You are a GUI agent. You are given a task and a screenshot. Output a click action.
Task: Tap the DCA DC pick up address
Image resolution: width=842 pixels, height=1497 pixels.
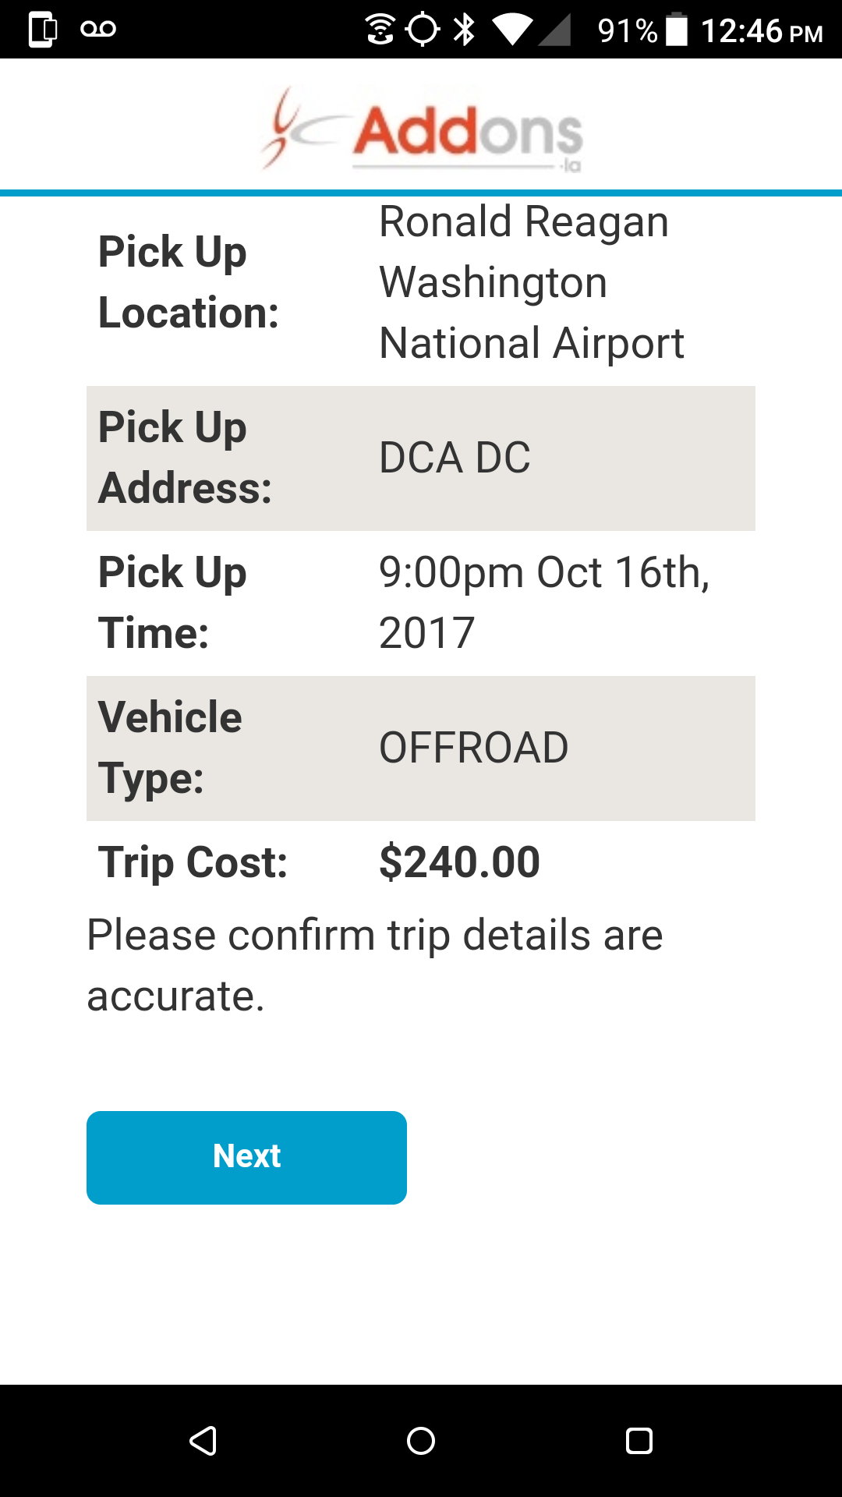pos(455,458)
